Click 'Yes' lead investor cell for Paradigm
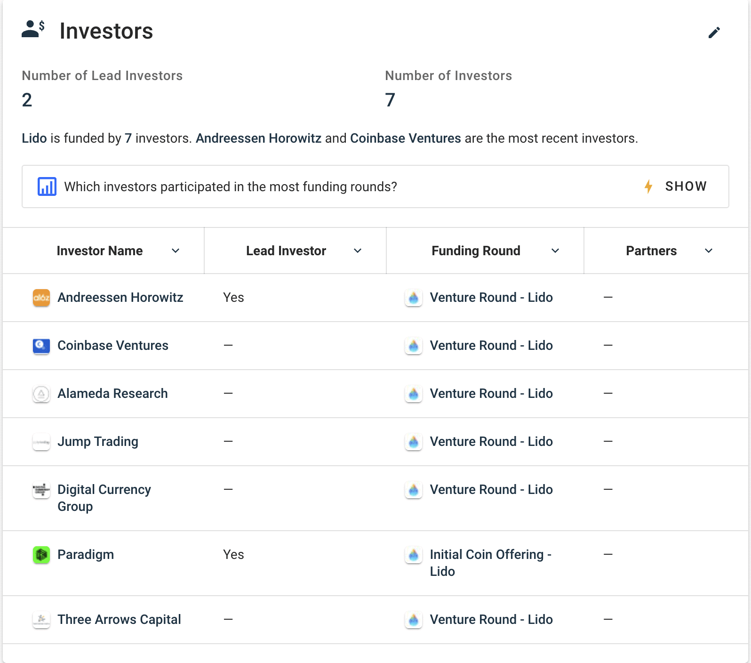The height and width of the screenshot is (663, 751). click(x=233, y=555)
